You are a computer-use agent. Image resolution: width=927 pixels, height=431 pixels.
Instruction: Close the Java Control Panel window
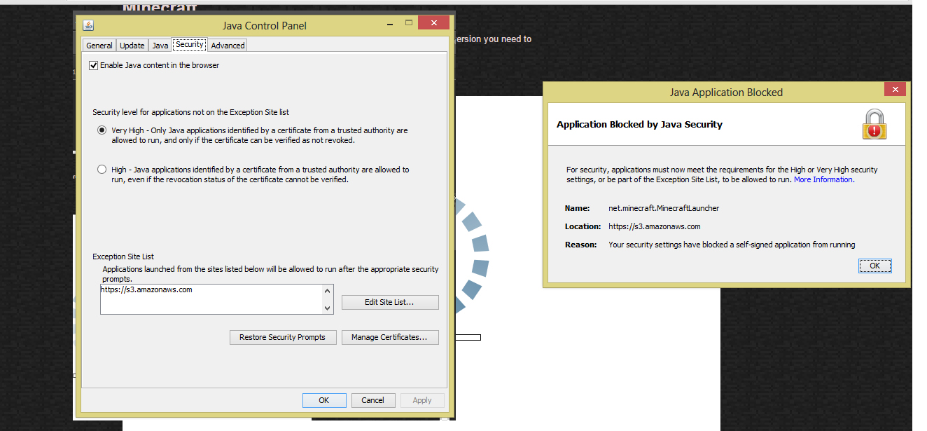[434, 22]
